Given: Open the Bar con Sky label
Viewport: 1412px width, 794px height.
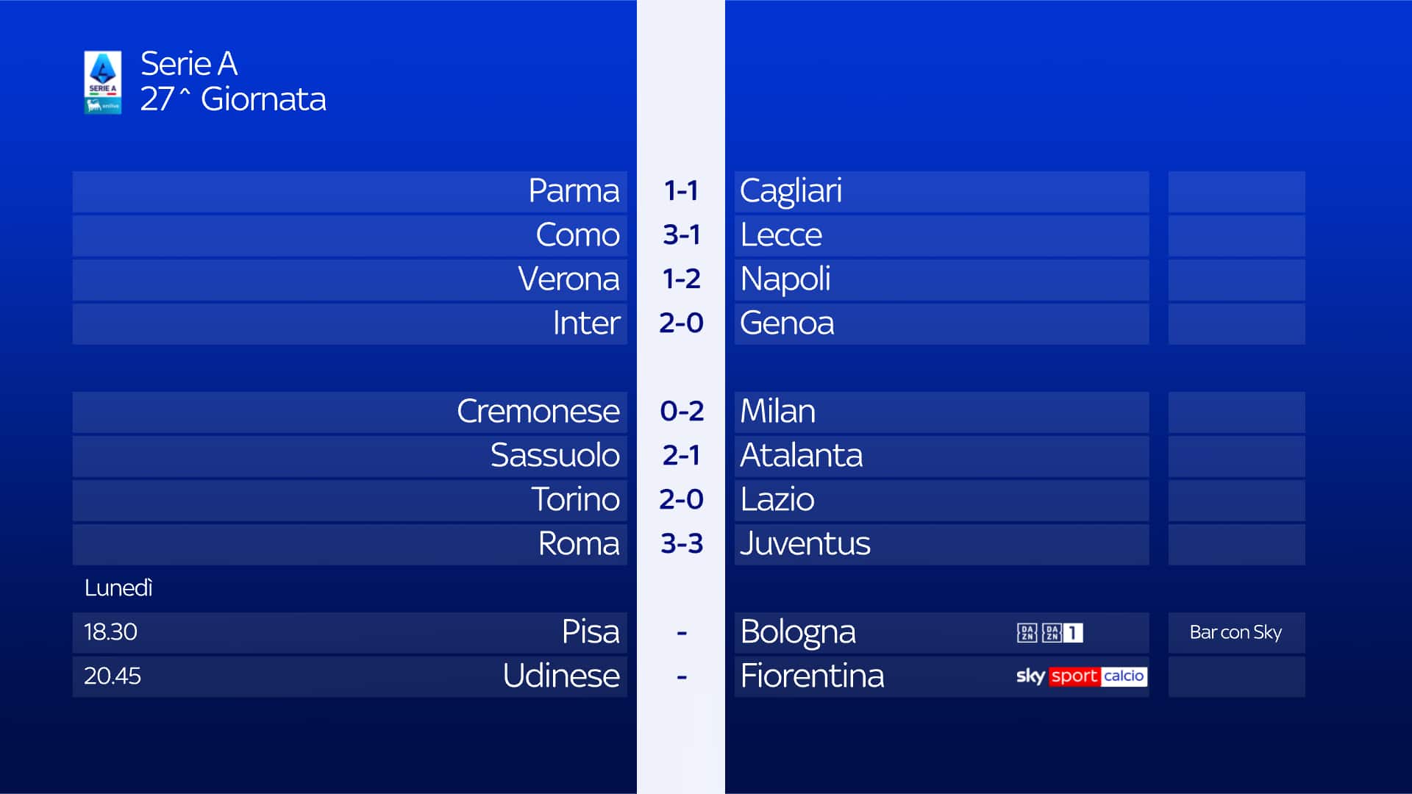Looking at the screenshot, I should 1235,632.
